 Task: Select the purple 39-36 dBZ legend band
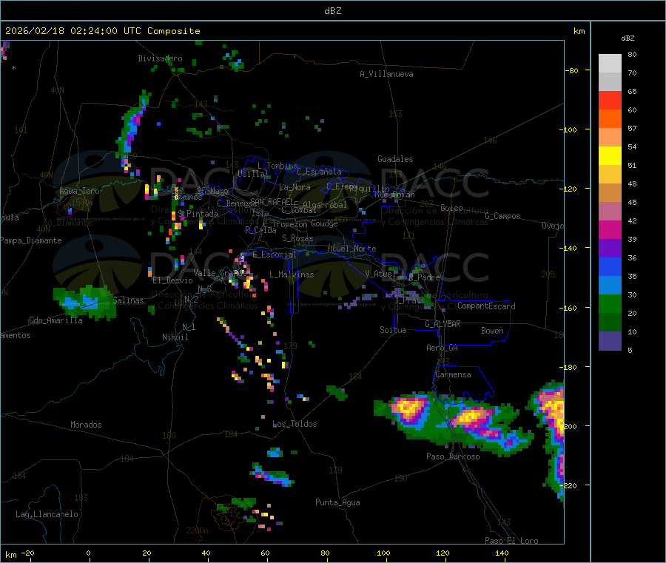pos(610,249)
